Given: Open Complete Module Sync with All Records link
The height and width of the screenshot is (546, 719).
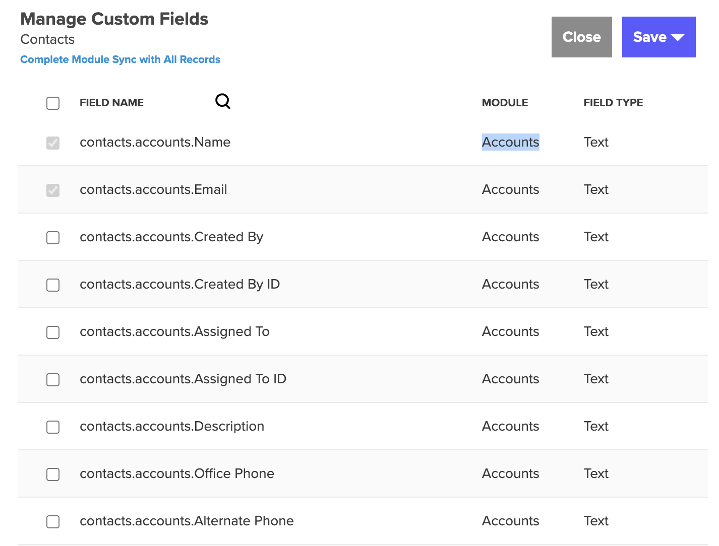Looking at the screenshot, I should [x=120, y=59].
